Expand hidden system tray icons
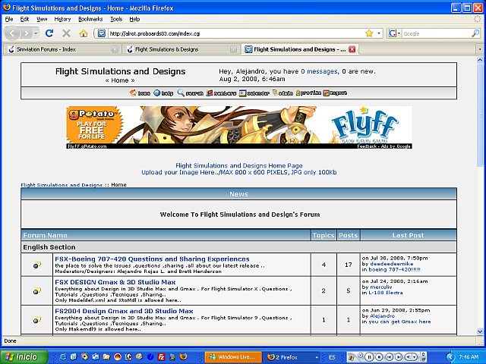Image resolution: width=486 pixels, height=364 pixels. pyautogui.click(x=450, y=357)
